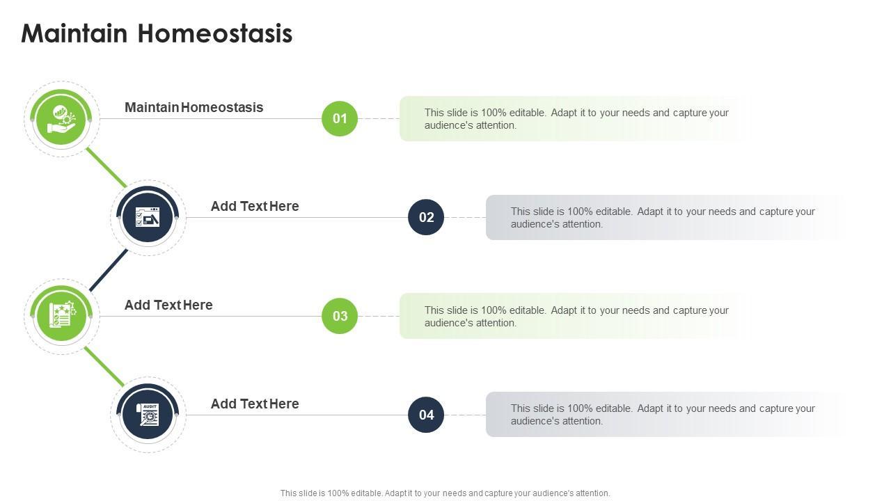
Task: Click the green hand-holding-gears icon
Action: pos(61,119)
